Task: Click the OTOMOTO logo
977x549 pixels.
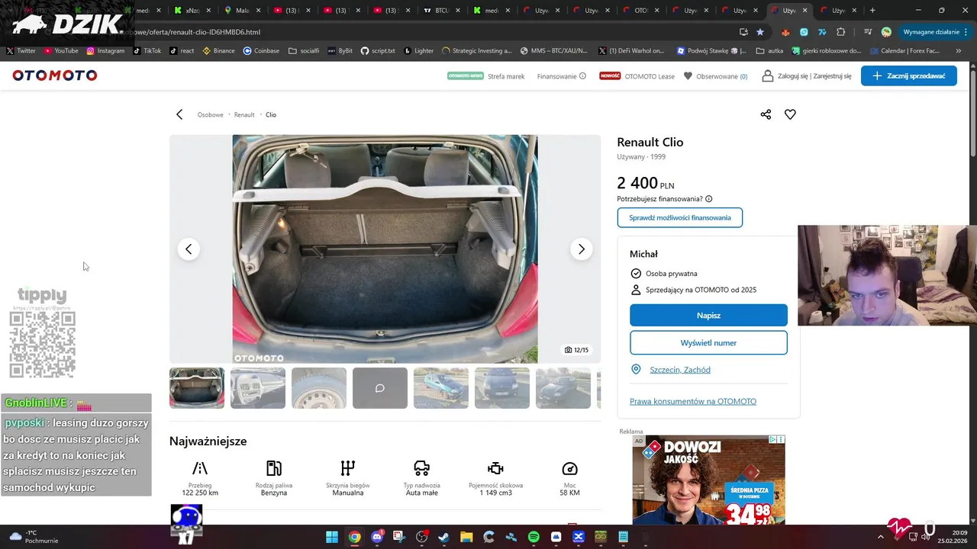Action: [x=55, y=75]
